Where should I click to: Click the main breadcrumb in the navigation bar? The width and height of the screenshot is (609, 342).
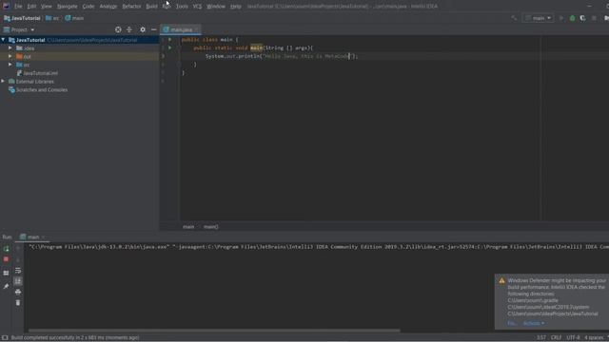[74, 18]
